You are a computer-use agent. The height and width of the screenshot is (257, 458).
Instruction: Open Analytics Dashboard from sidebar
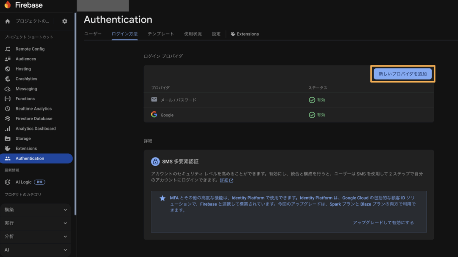click(x=36, y=128)
